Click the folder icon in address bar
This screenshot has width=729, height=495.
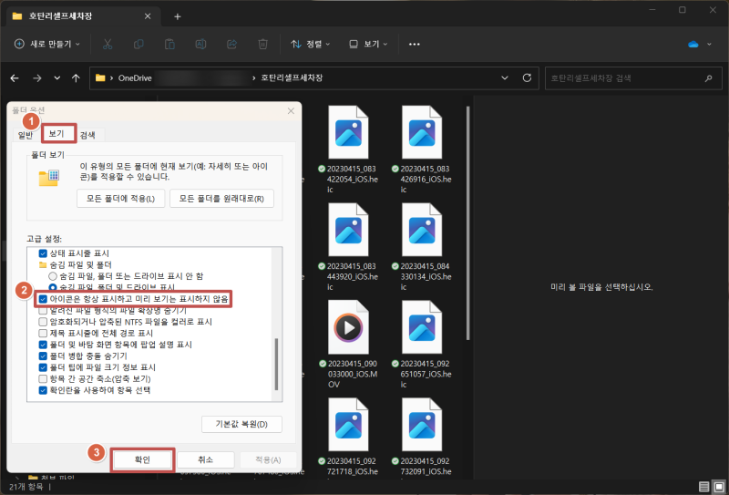click(x=100, y=78)
